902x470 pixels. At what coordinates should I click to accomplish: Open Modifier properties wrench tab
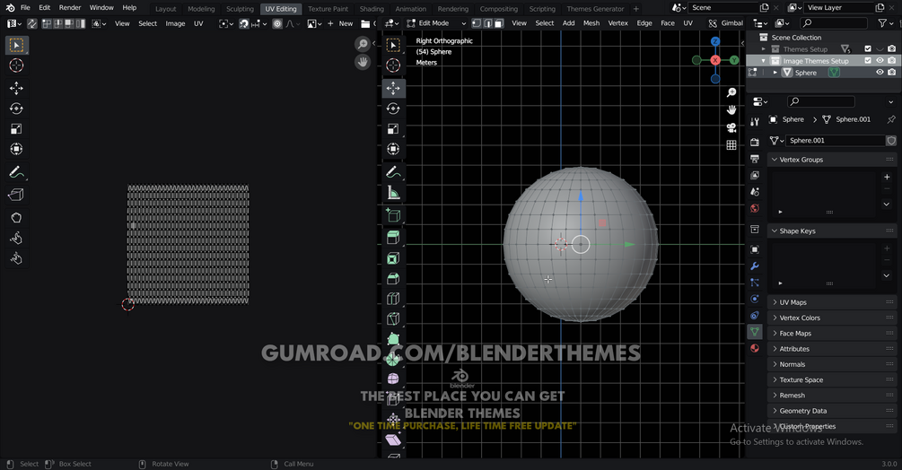tap(755, 266)
